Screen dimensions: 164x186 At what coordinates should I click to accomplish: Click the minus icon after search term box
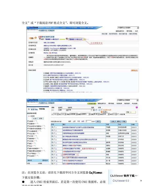point(99,110)
